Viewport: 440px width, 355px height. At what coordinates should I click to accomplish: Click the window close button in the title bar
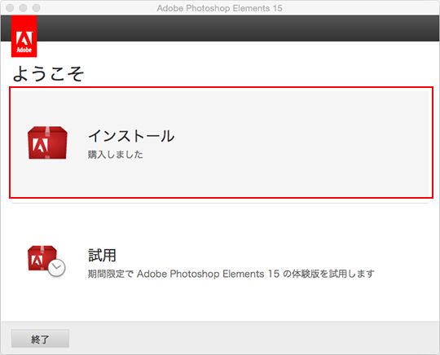tap(10, 8)
